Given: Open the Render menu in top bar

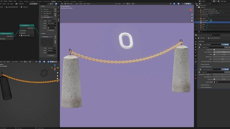Looking at the screenshot, I should pyautogui.click(x=5, y=1).
